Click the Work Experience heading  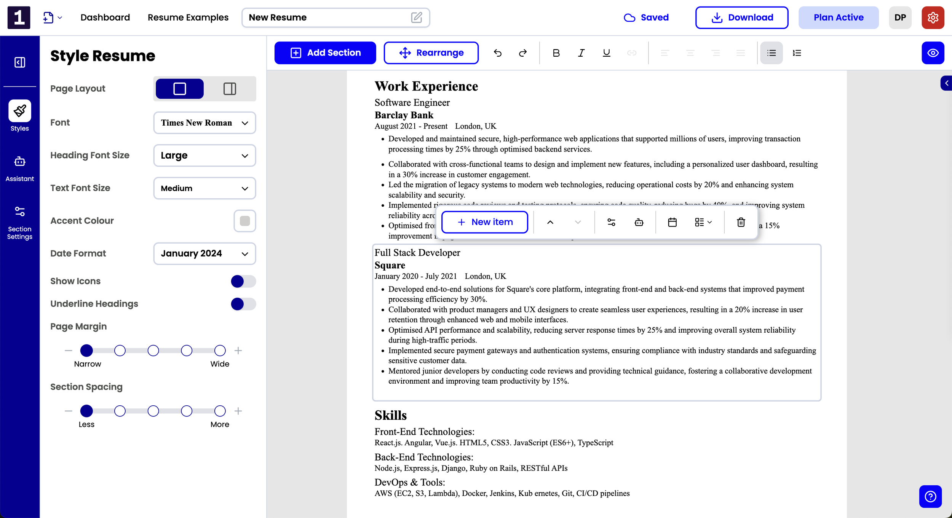426,86
